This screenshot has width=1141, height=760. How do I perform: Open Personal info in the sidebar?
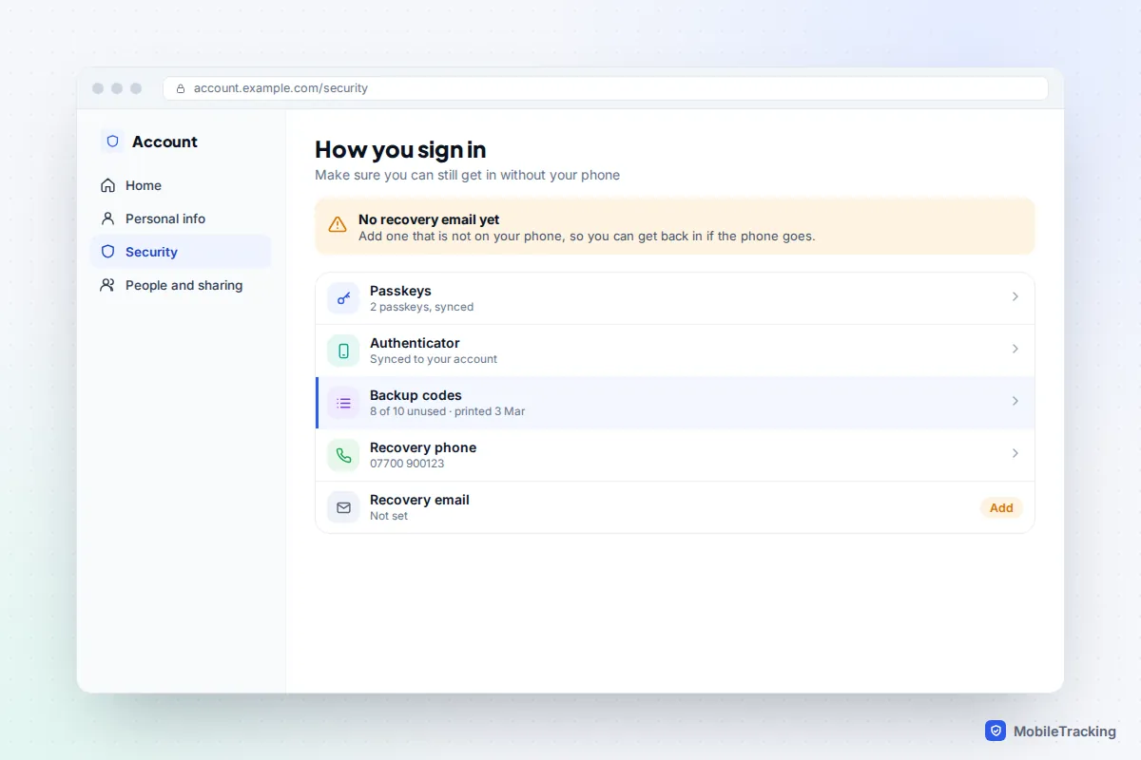[x=181, y=218]
